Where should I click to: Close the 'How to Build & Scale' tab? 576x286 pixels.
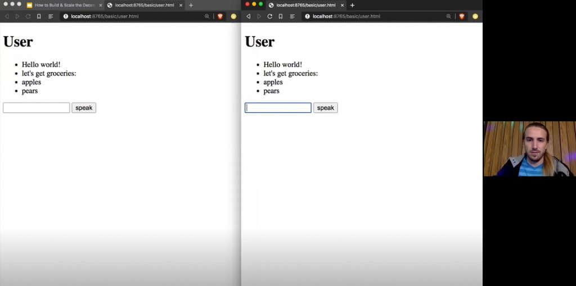(x=101, y=5)
